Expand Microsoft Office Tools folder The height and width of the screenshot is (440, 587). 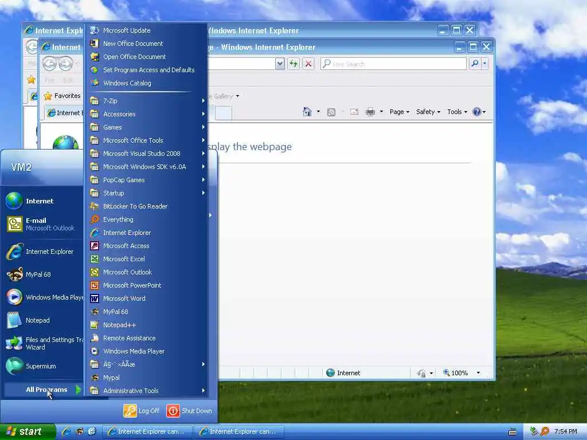coord(146,140)
